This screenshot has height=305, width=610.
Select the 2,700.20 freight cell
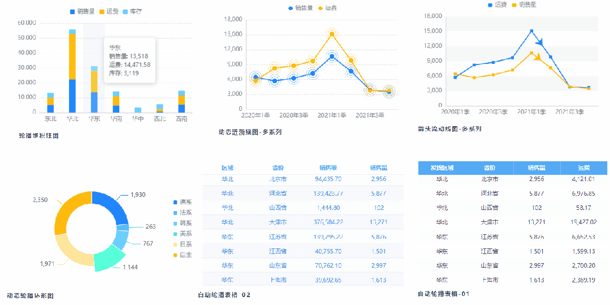click(584, 265)
